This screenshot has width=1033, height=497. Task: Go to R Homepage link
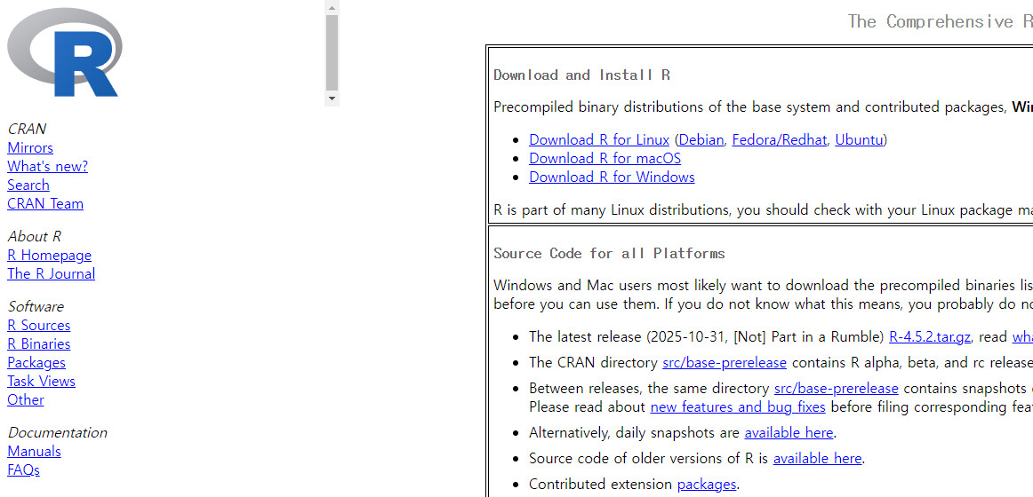tap(50, 255)
